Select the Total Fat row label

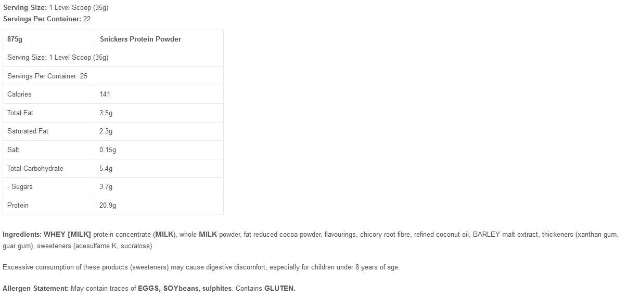[x=20, y=113]
